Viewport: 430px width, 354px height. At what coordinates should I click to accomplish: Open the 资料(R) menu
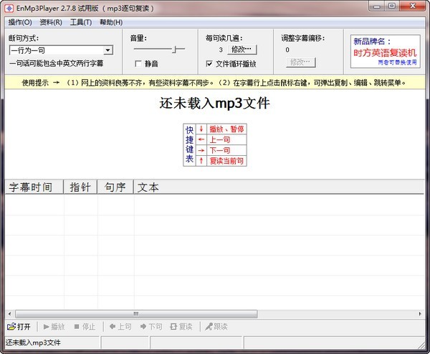(x=51, y=22)
